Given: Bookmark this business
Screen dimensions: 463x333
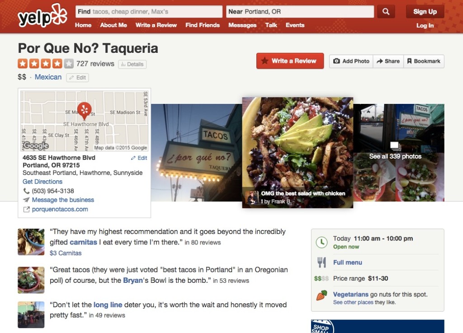Looking at the screenshot, I should click(423, 61).
